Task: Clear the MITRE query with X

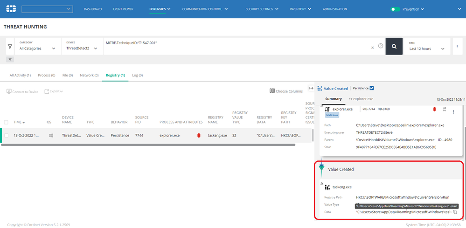Action: tap(372, 47)
